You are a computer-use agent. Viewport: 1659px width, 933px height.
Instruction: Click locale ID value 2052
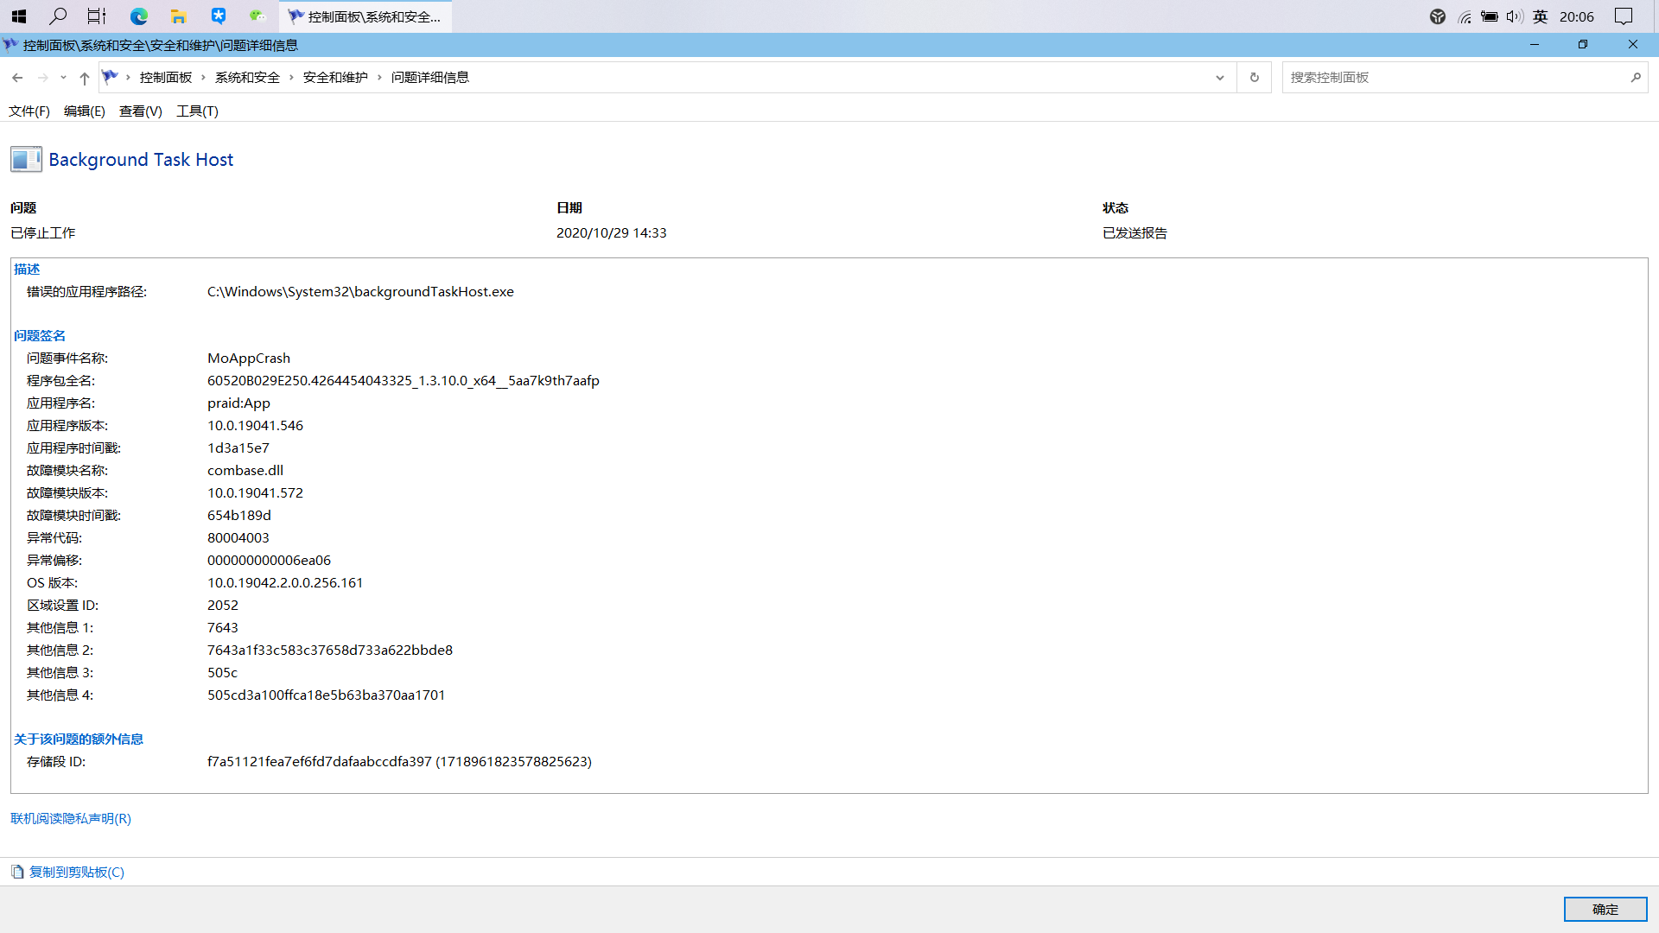tap(223, 606)
